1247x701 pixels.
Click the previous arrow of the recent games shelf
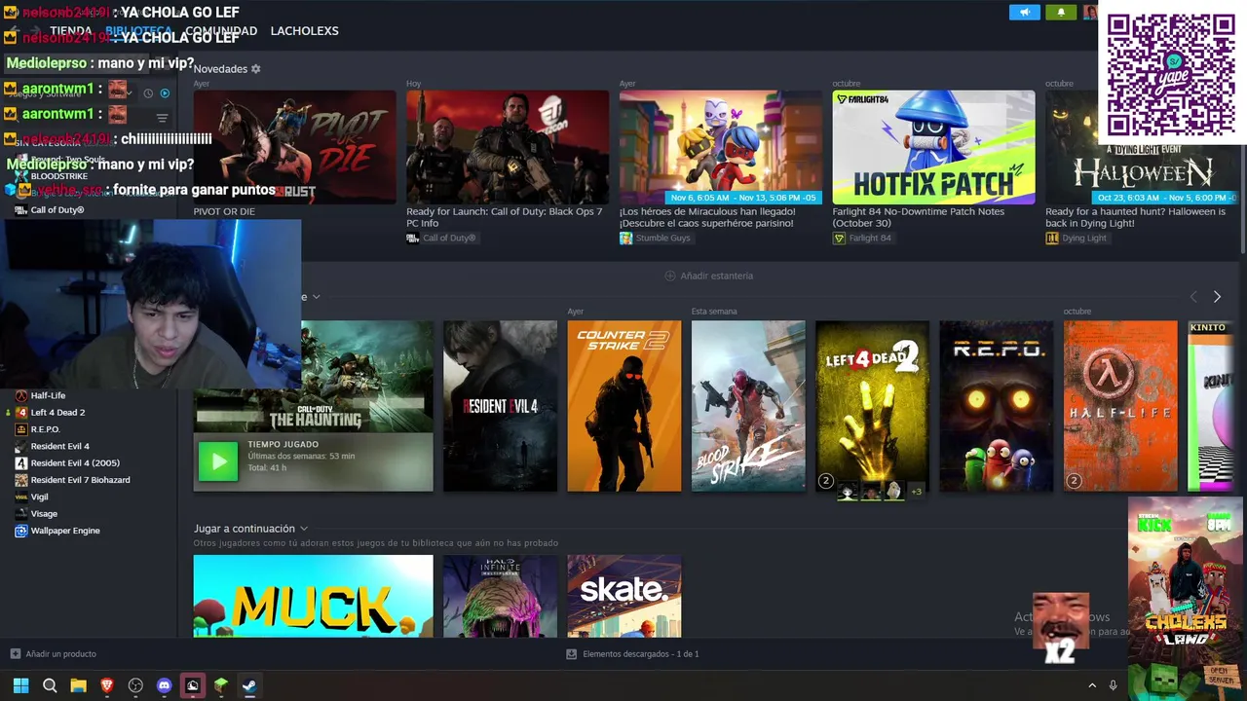1193,297
